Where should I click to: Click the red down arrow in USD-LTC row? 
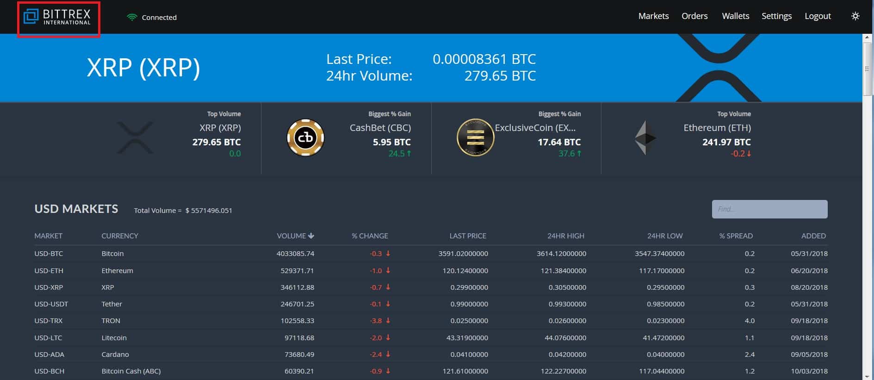point(388,338)
